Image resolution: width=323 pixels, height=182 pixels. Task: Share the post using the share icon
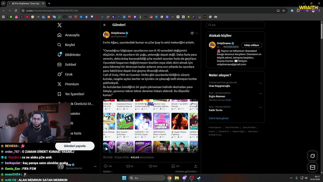196,166
